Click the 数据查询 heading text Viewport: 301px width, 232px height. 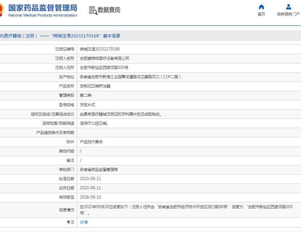109,10
